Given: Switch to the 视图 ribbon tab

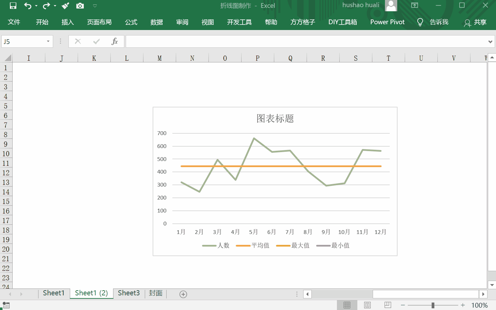Looking at the screenshot, I should [x=208, y=22].
